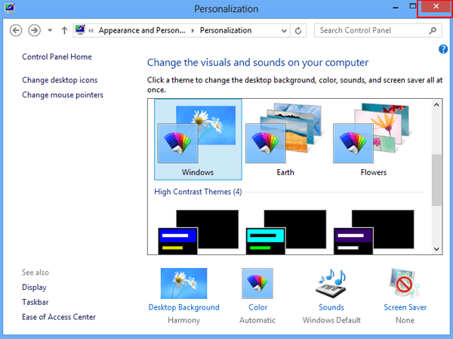The height and width of the screenshot is (339, 453).
Task: Open Control Panel Home
Action: pyautogui.click(x=57, y=57)
